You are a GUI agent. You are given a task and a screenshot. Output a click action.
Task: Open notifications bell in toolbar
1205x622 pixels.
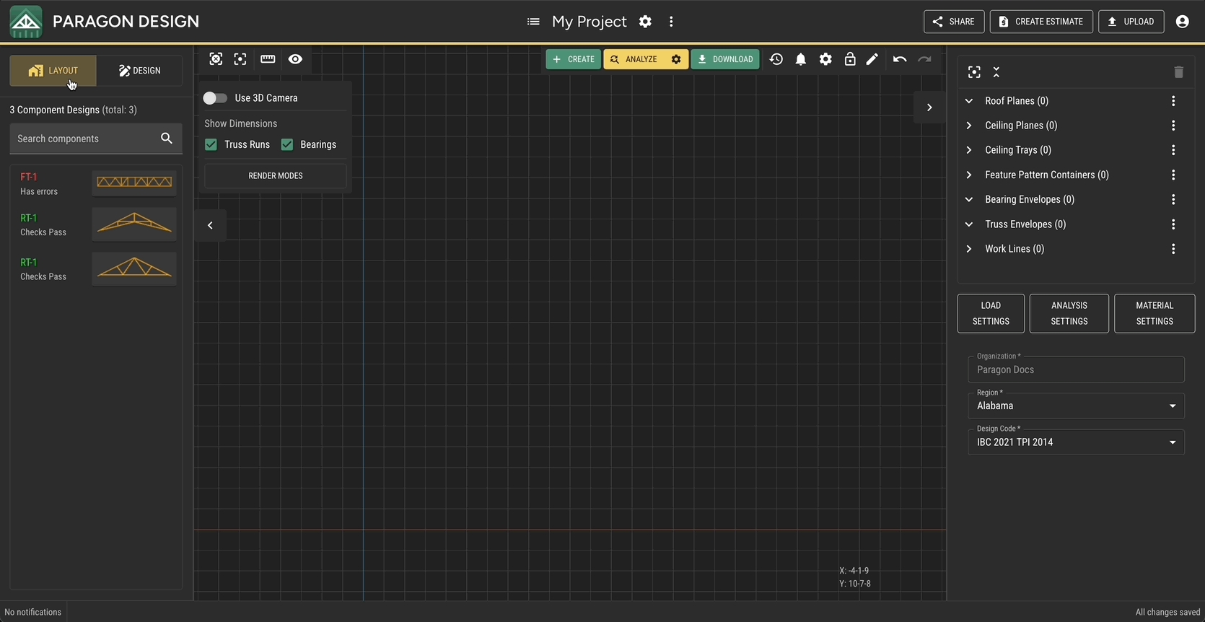800,59
